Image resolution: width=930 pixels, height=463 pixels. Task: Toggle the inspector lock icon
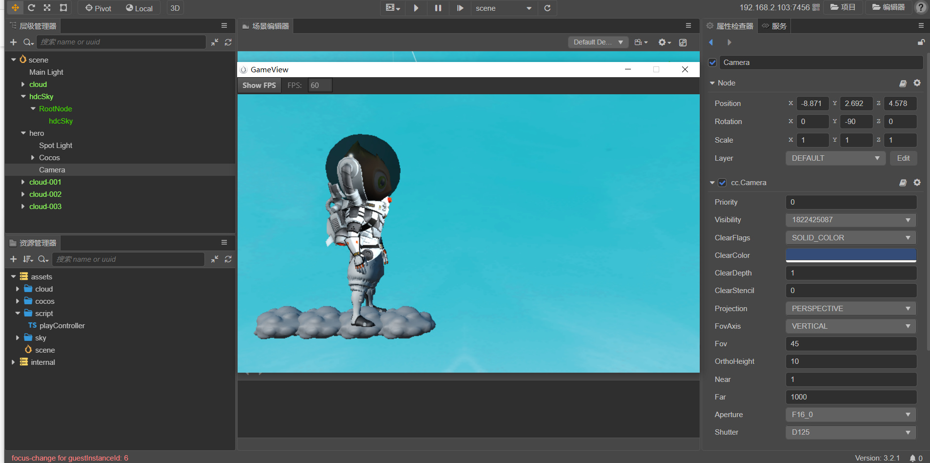(x=921, y=42)
